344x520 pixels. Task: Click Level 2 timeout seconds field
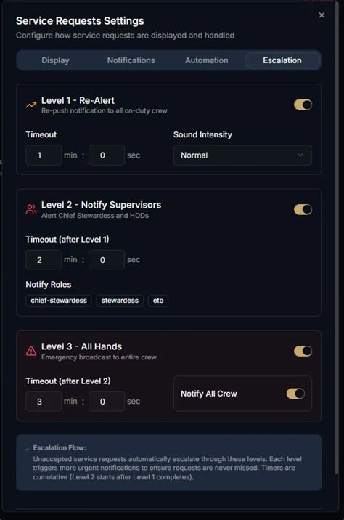coord(107,260)
